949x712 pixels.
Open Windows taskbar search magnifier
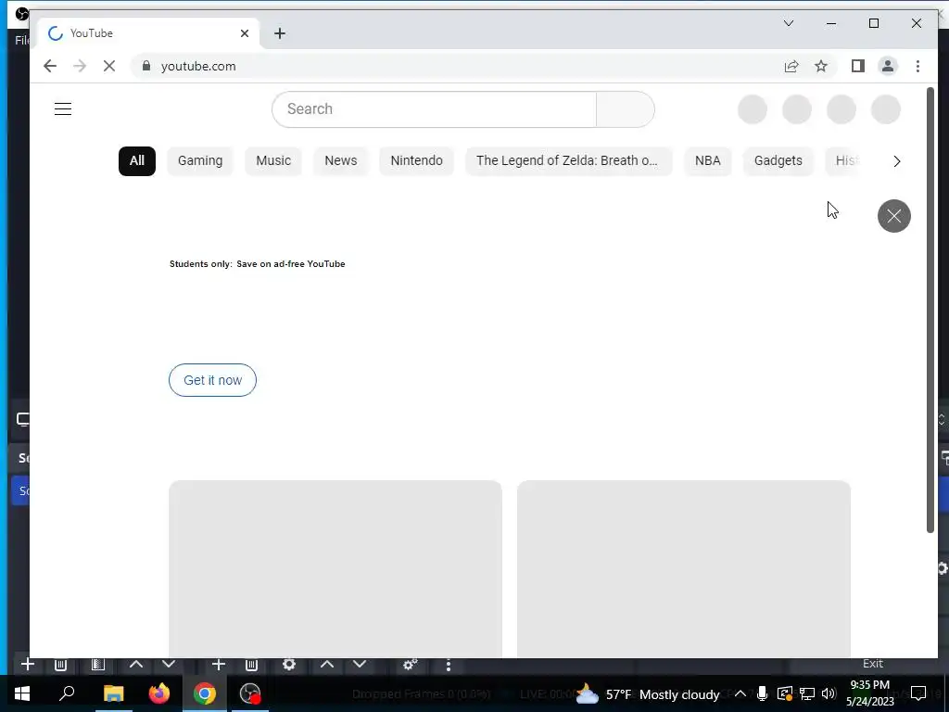pos(67,693)
